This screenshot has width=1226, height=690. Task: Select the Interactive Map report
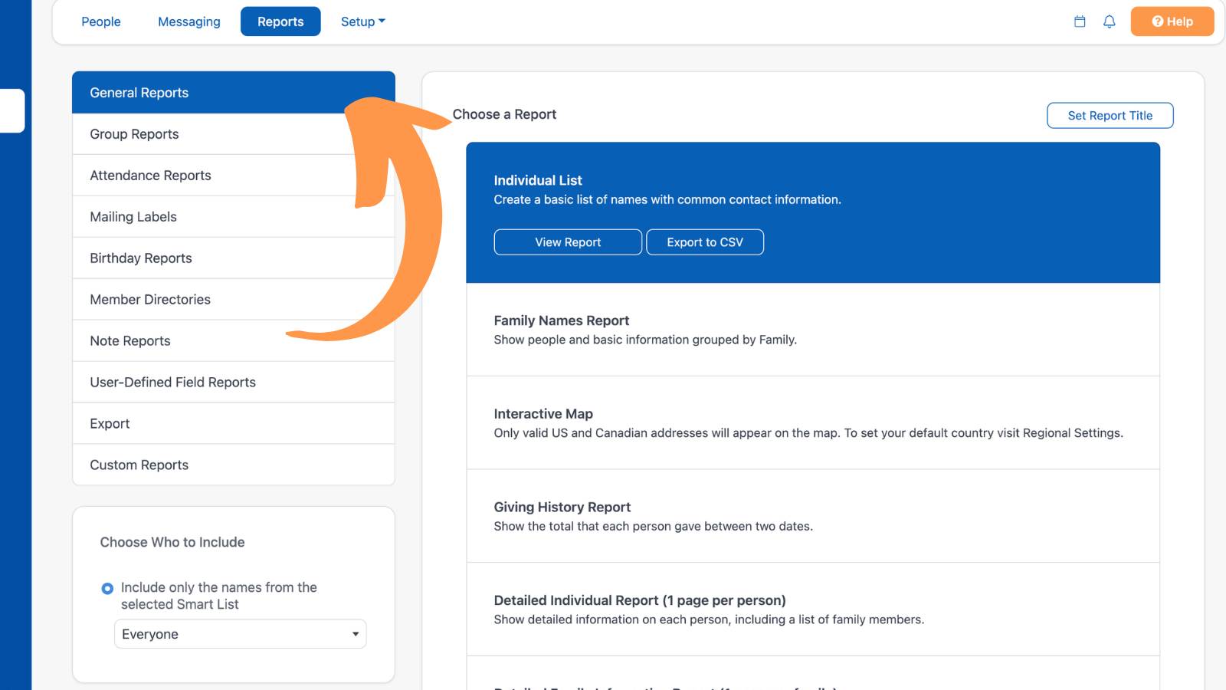813,423
